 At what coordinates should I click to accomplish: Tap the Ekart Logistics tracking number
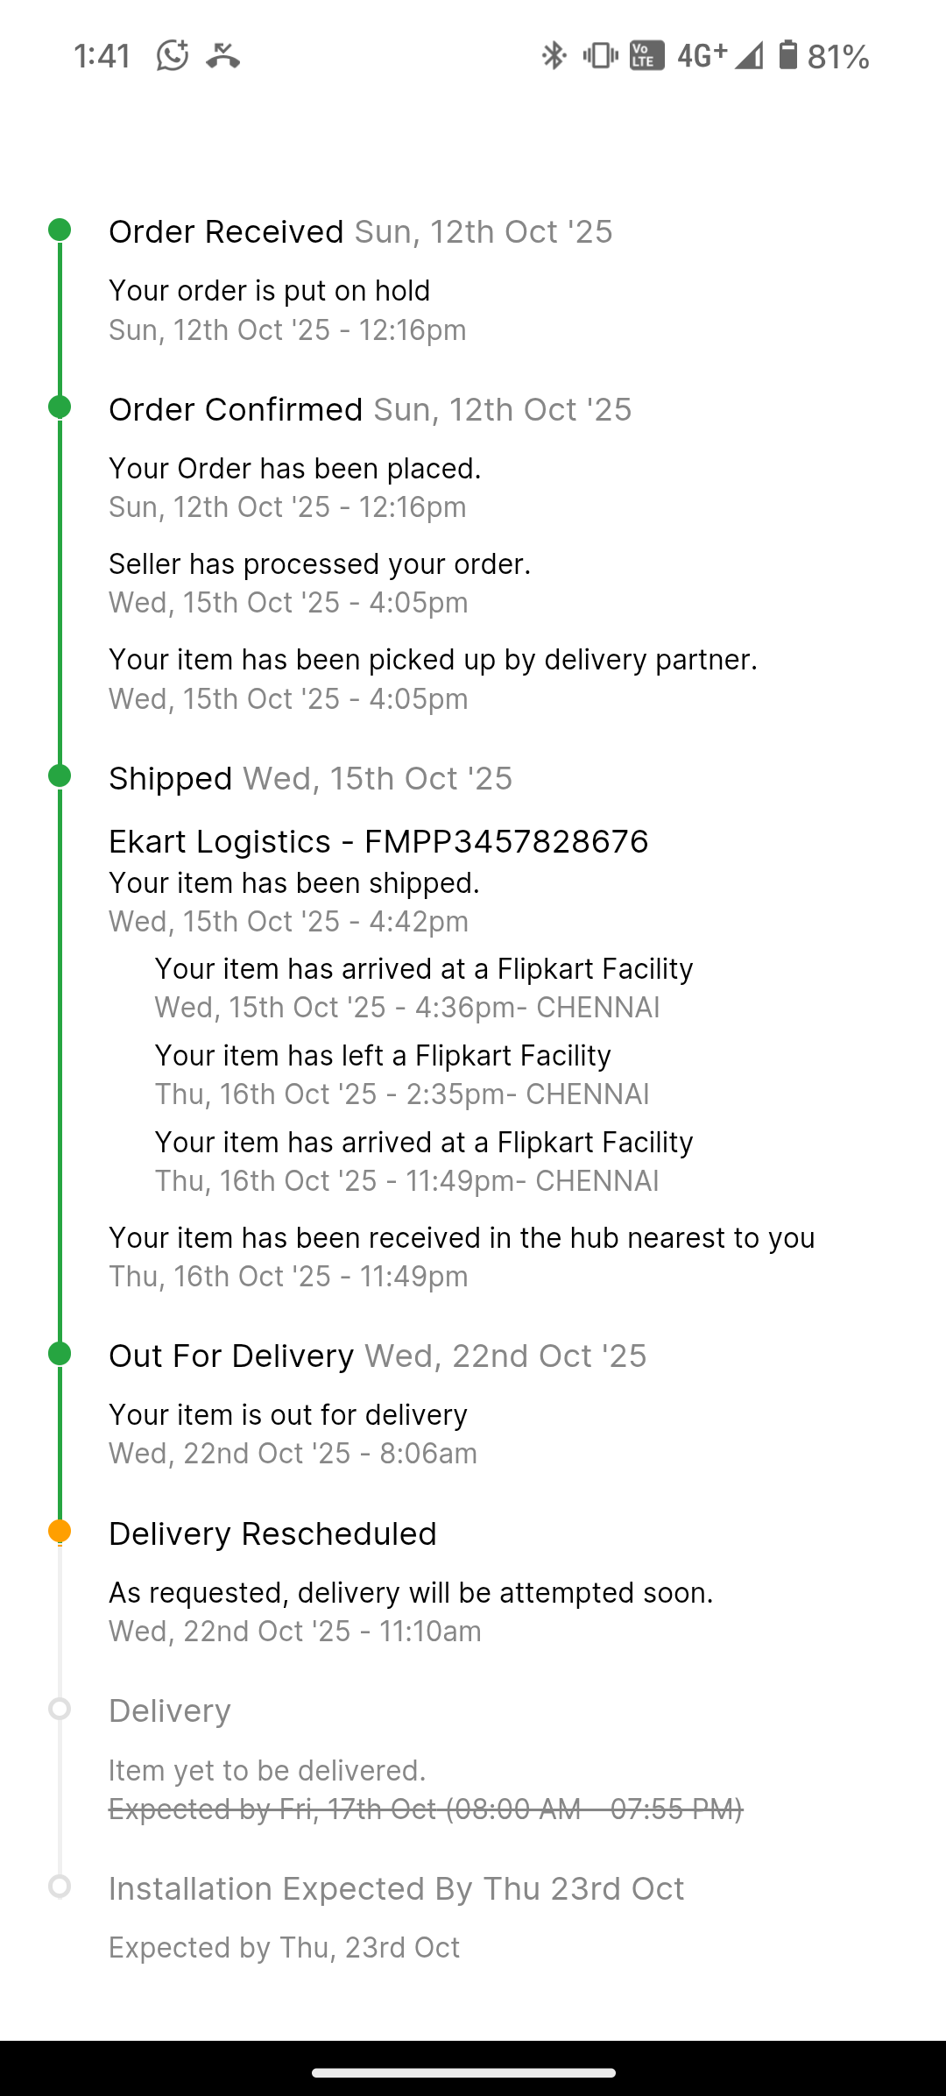pyautogui.click(x=505, y=841)
